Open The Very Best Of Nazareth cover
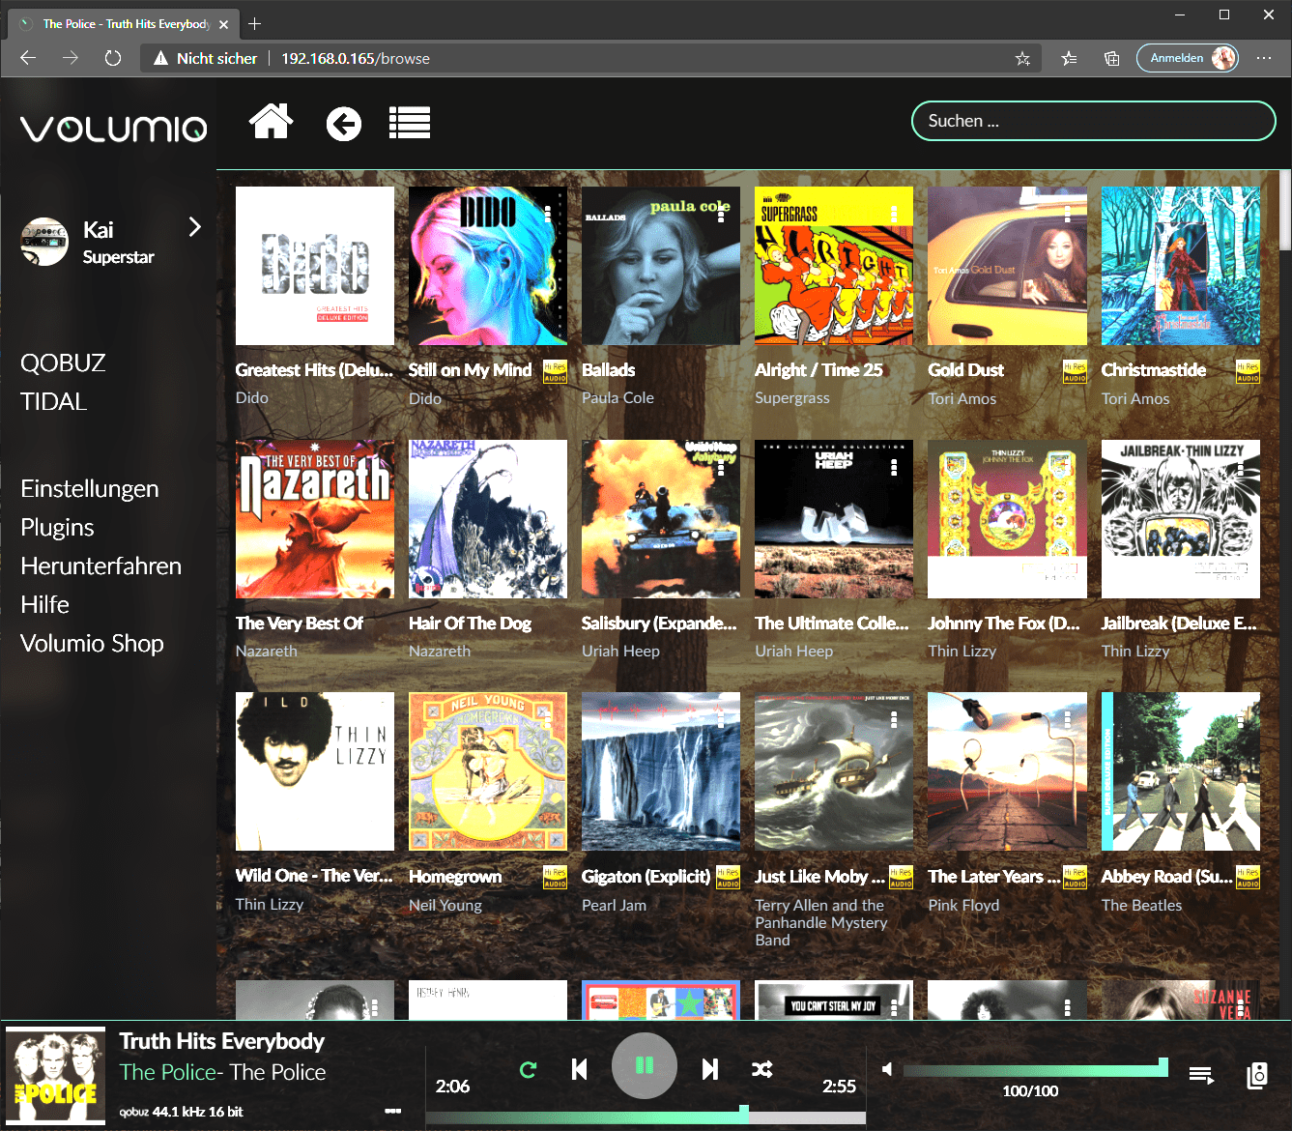1292x1131 pixels. [315, 519]
